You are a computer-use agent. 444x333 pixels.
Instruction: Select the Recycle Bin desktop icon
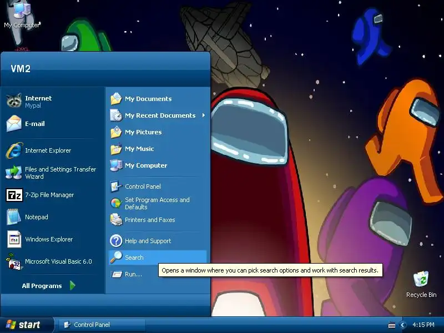(x=421, y=279)
